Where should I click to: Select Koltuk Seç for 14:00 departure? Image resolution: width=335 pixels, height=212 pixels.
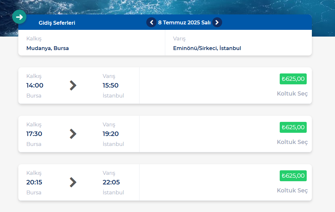point(292,94)
